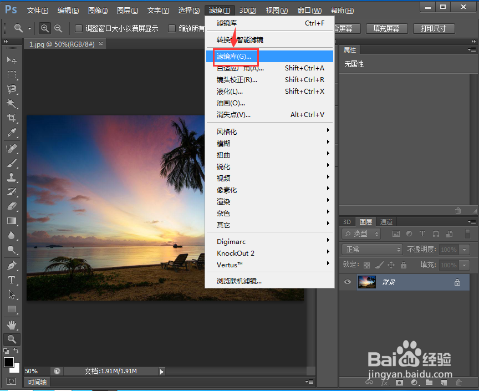Open the KnockOut 2 submenu
This screenshot has height=391, width=479.
tap(270, 253)
